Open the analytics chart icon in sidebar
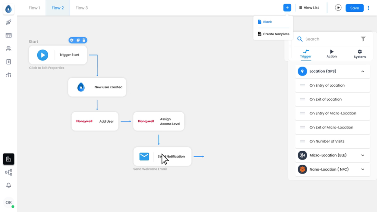This screenshot has height=212, width=377. tap(9, 75)
